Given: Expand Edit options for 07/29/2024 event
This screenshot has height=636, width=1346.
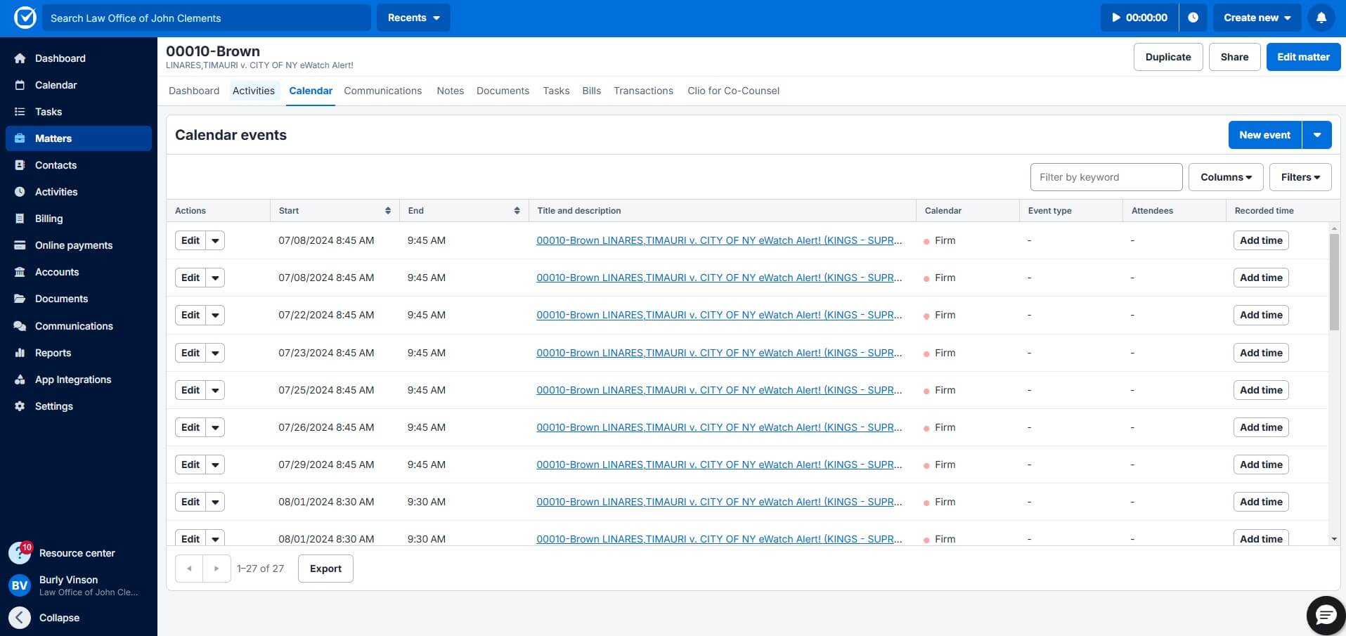Looking at the screenshot, I should pos(215,465).
